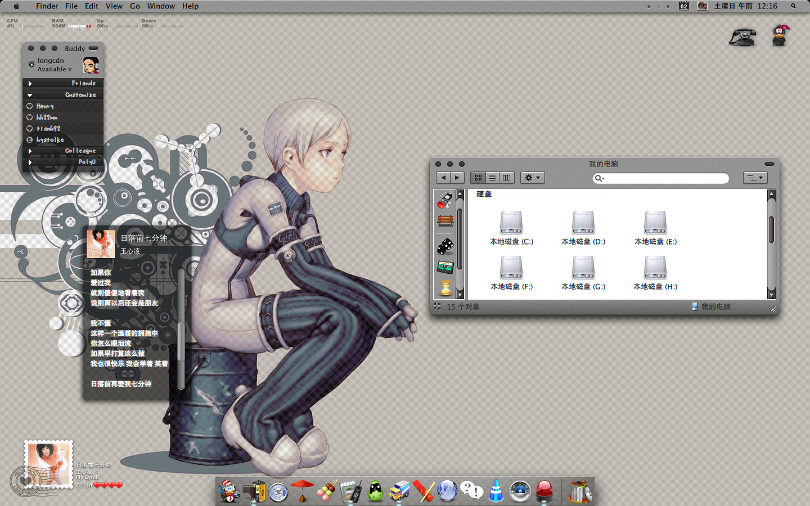Switch file window to icon view
810x506 pixels.
[x=478, y=178]
